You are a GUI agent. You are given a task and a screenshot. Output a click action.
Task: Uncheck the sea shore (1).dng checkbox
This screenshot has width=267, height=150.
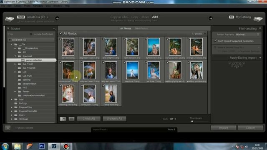[125, 62]
